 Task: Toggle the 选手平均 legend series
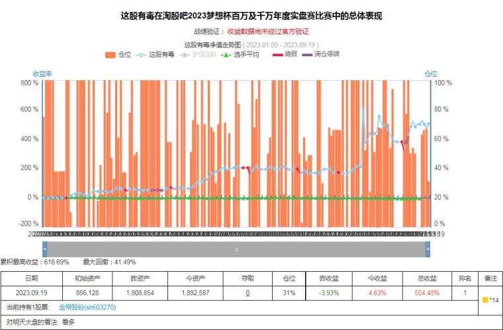[x=240, y=54]
